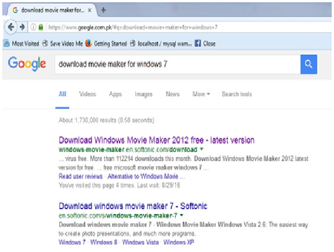Open 'Read user reviews' sitelink
Viewport: 334px width, 252px height.
[81, 176]
